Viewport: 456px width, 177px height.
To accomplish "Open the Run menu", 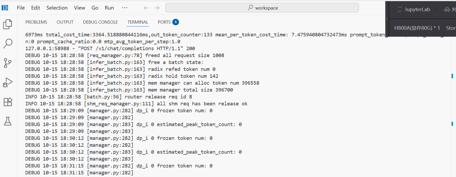I will point(109,8).
